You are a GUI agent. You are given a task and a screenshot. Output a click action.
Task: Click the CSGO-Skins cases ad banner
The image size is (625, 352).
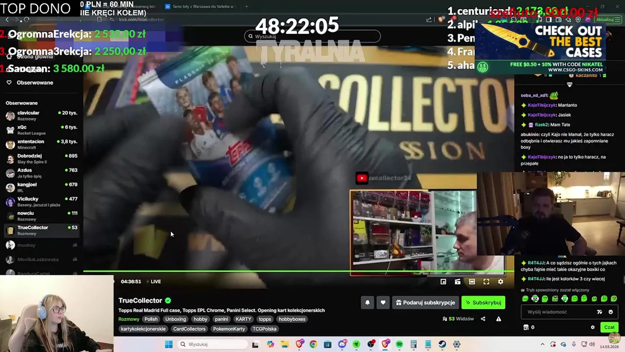click(x=540, y=49)
